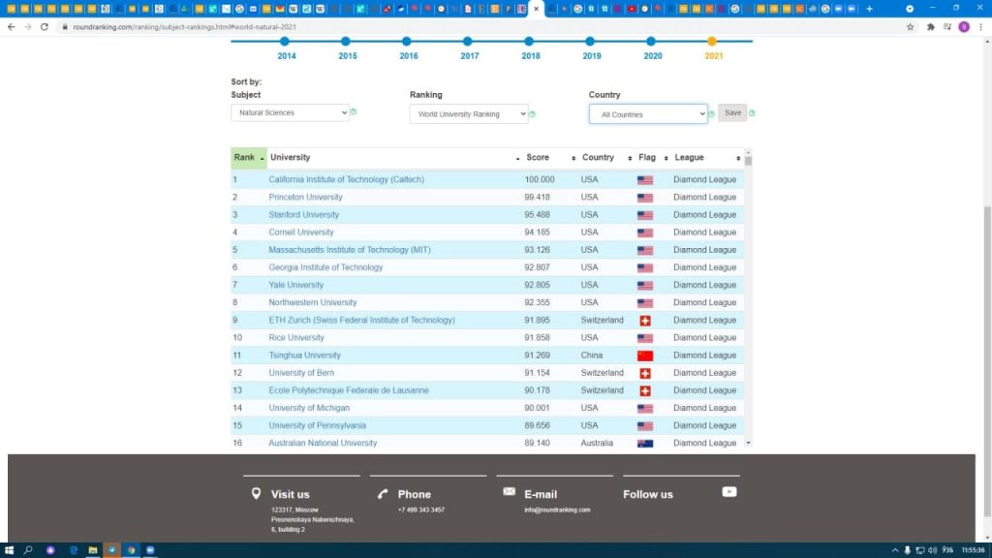Viewport: 992px width, 558px height.
Task: Open the Country dropdown showing All Countries
Action: (x=648, y=114)
